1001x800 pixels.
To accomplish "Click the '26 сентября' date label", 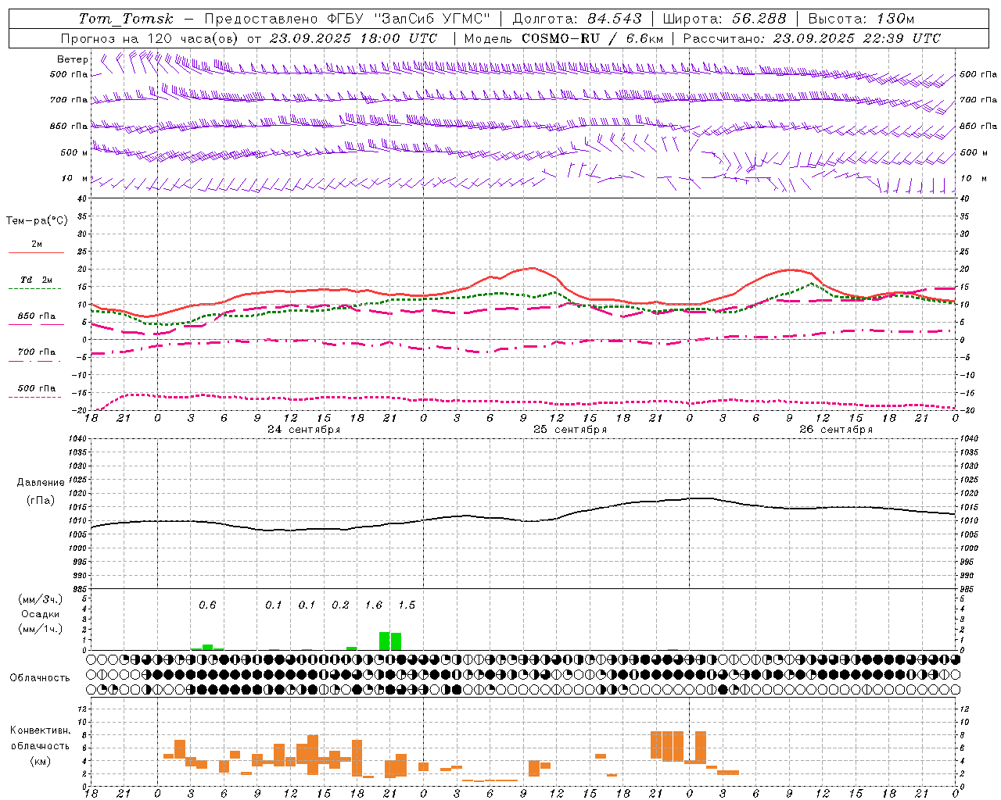I will click(x=836, y=430).
